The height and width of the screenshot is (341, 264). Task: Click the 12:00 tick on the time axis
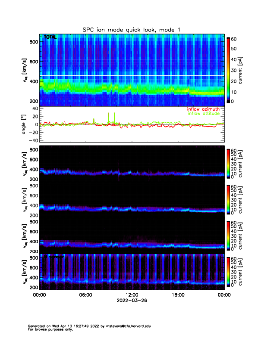132,295
